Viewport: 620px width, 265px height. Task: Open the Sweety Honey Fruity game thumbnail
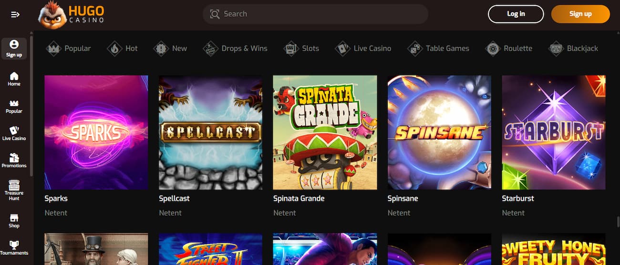point(554,249)
